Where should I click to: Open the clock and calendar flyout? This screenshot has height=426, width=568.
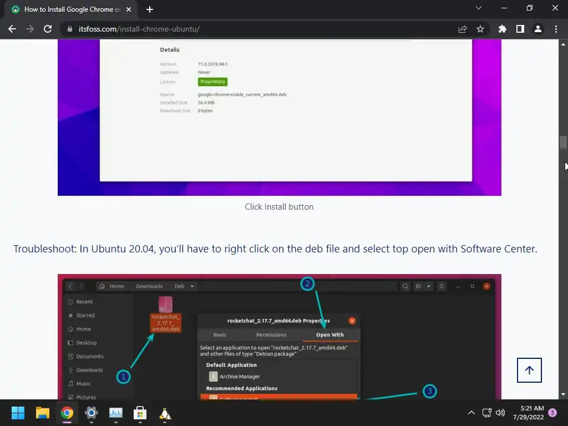tap(528, 413)
